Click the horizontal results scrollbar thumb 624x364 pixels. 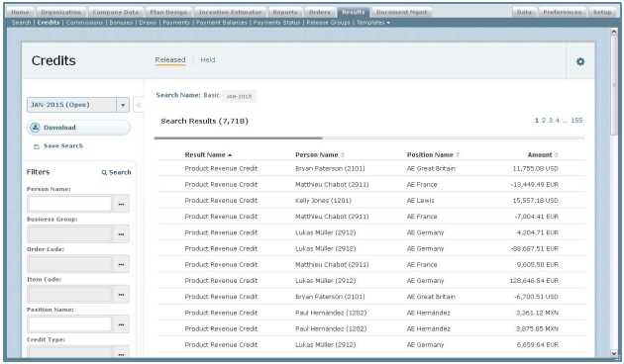pos(239,138)
